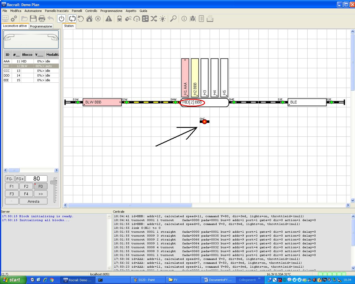This screenshot has width=355, height=284.
Task: Click the plan horizontal scrollbar
Action: (x=130, y=205)
